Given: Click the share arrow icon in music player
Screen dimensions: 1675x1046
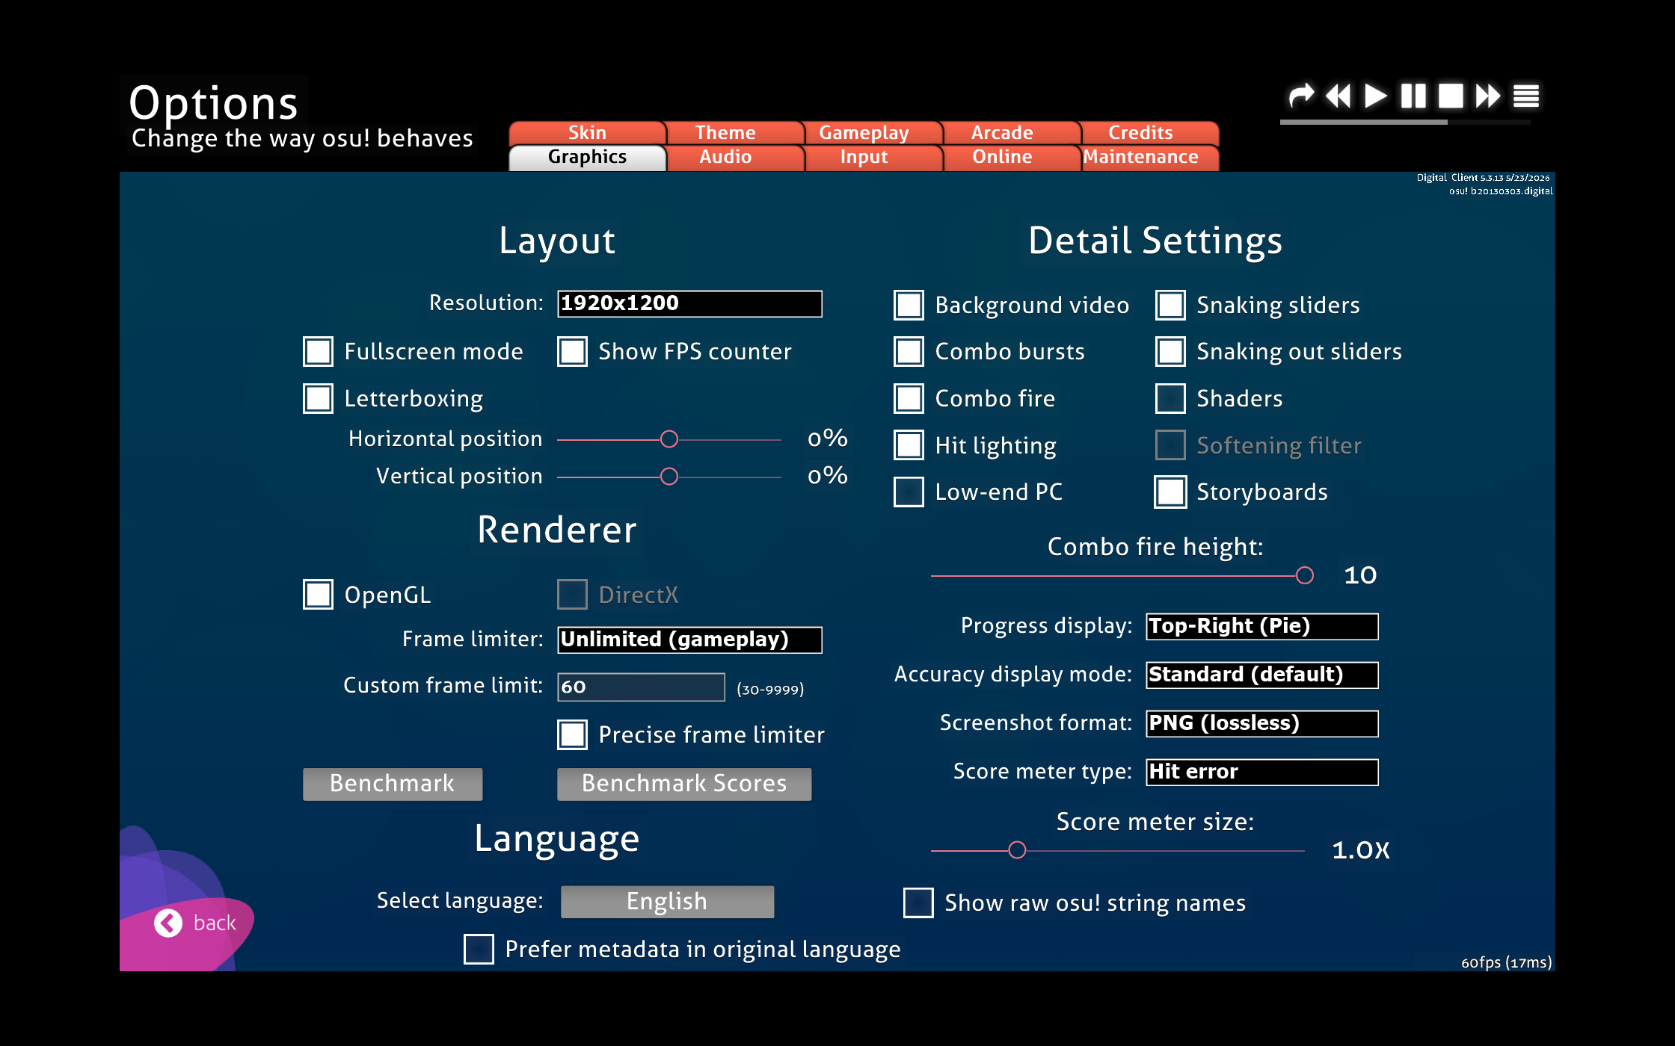Looking at the screenshot, I should 1301,96.
